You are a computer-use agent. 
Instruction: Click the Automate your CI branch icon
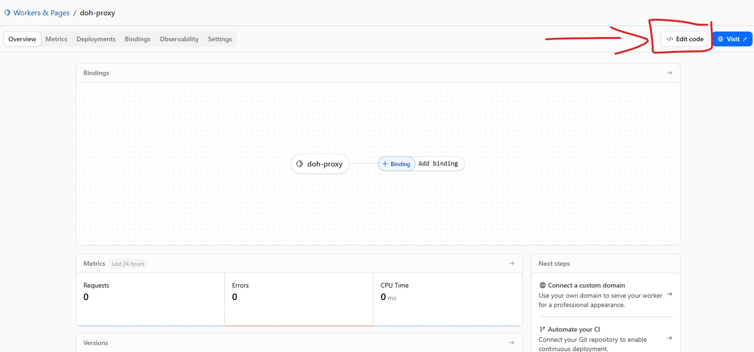click(x=542, y=330)
